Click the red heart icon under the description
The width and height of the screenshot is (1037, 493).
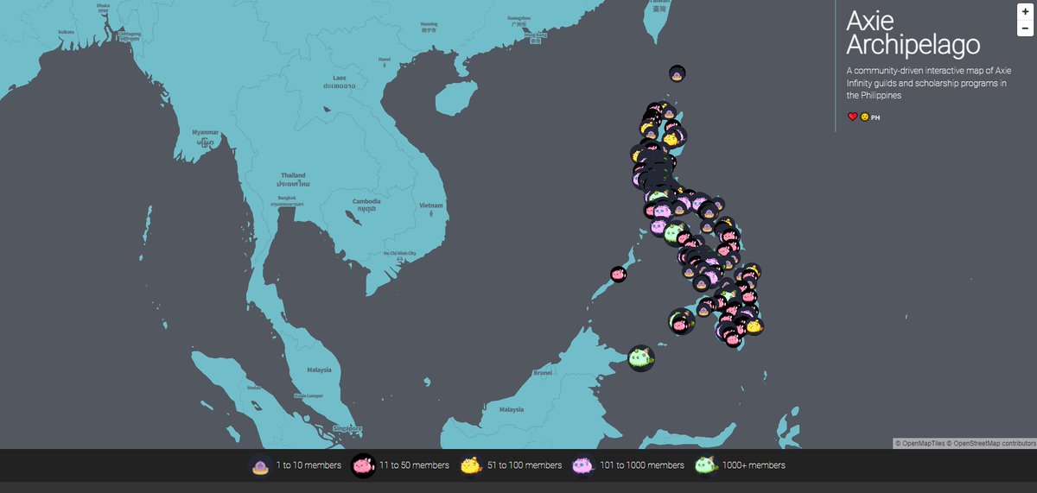(852, 117)
